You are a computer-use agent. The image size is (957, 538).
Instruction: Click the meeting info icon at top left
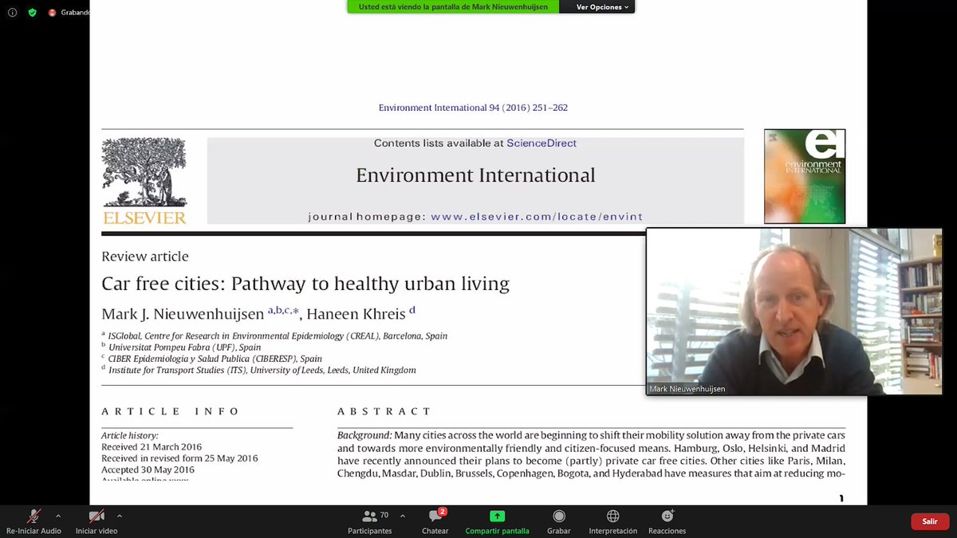pyautogui.click(x=11, y=13)
